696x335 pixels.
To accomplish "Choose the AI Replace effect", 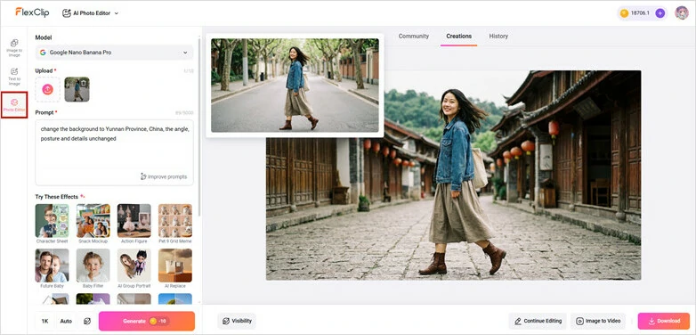I will 175,268.
